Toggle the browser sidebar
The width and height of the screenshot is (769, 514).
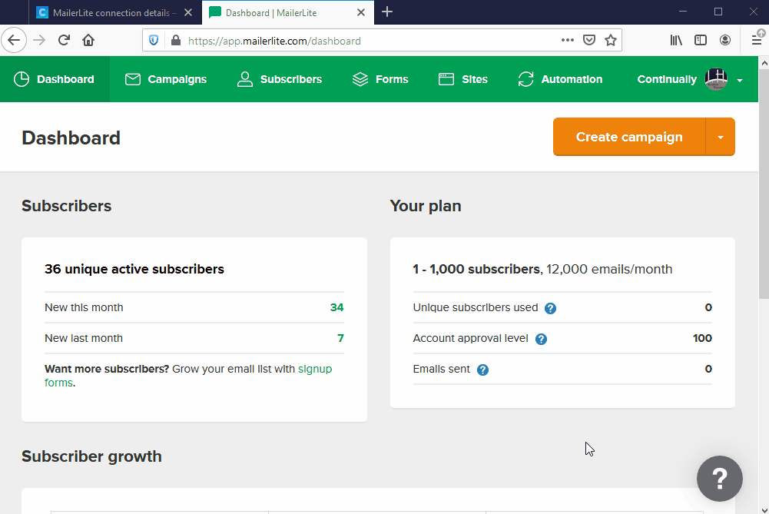point(701,40)
